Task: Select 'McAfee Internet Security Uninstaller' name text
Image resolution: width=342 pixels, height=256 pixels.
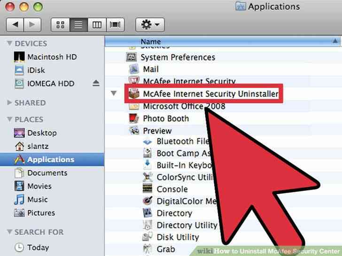Action: 210,94
